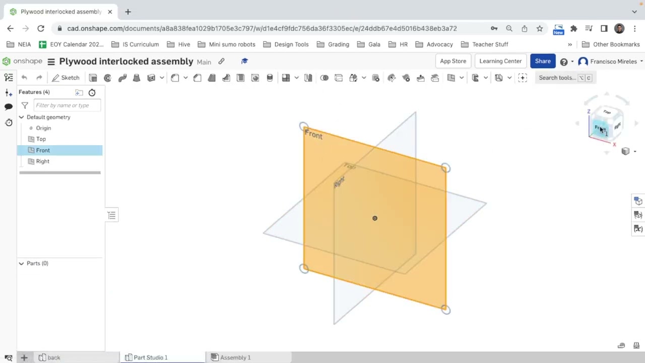Click the blue Share button
This screenshot has width=645, height=363.
point(543,61)
